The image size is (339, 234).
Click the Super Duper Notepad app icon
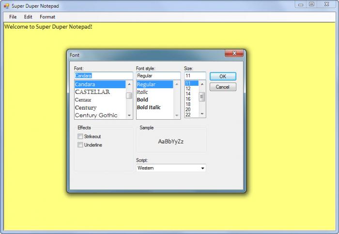(x=6, y=6)
